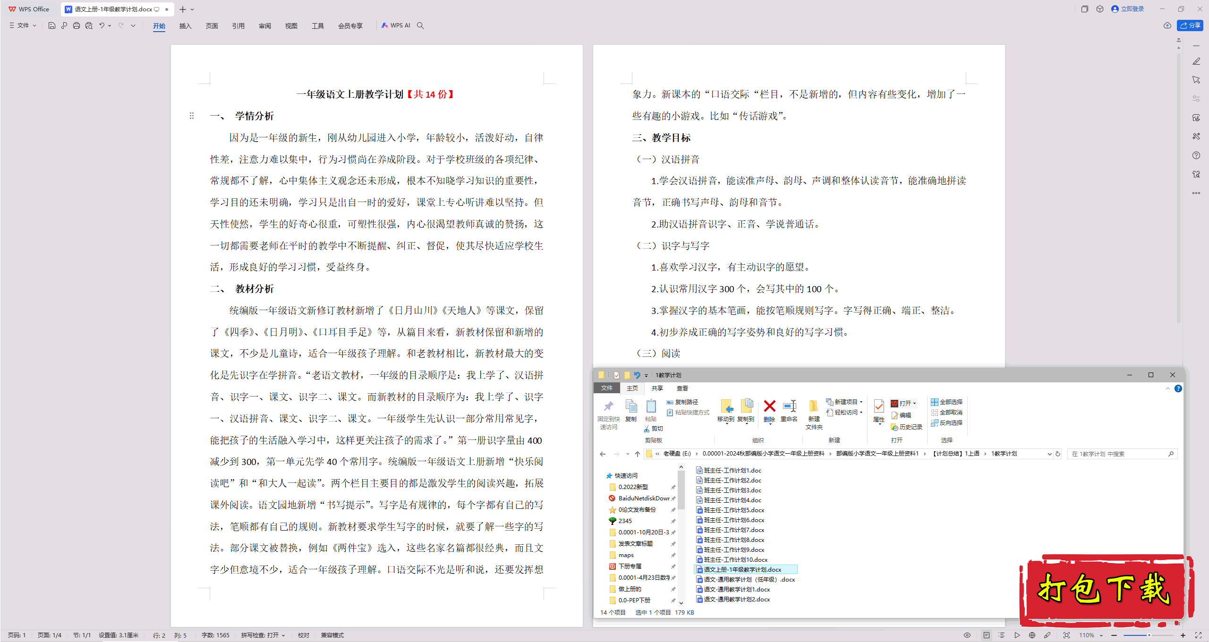Click the 分享 share button
Viewport: 1209px width, 642px height.
coord(1190,25)
